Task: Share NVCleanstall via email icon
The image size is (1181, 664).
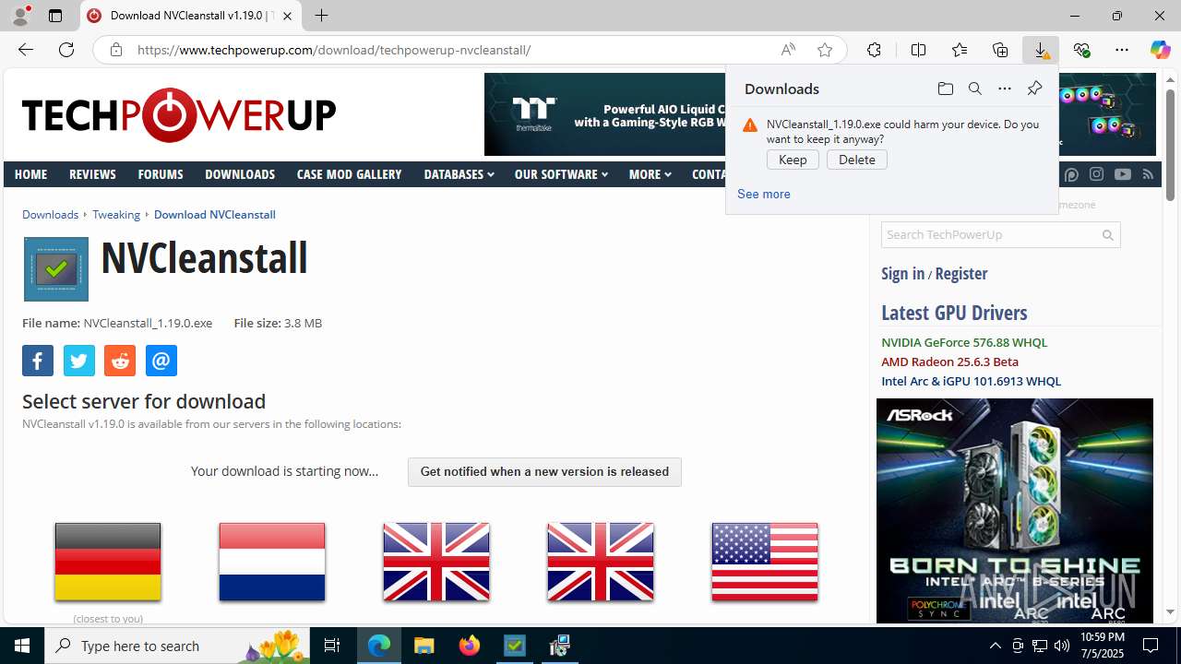Action: (x=161, y=361)
